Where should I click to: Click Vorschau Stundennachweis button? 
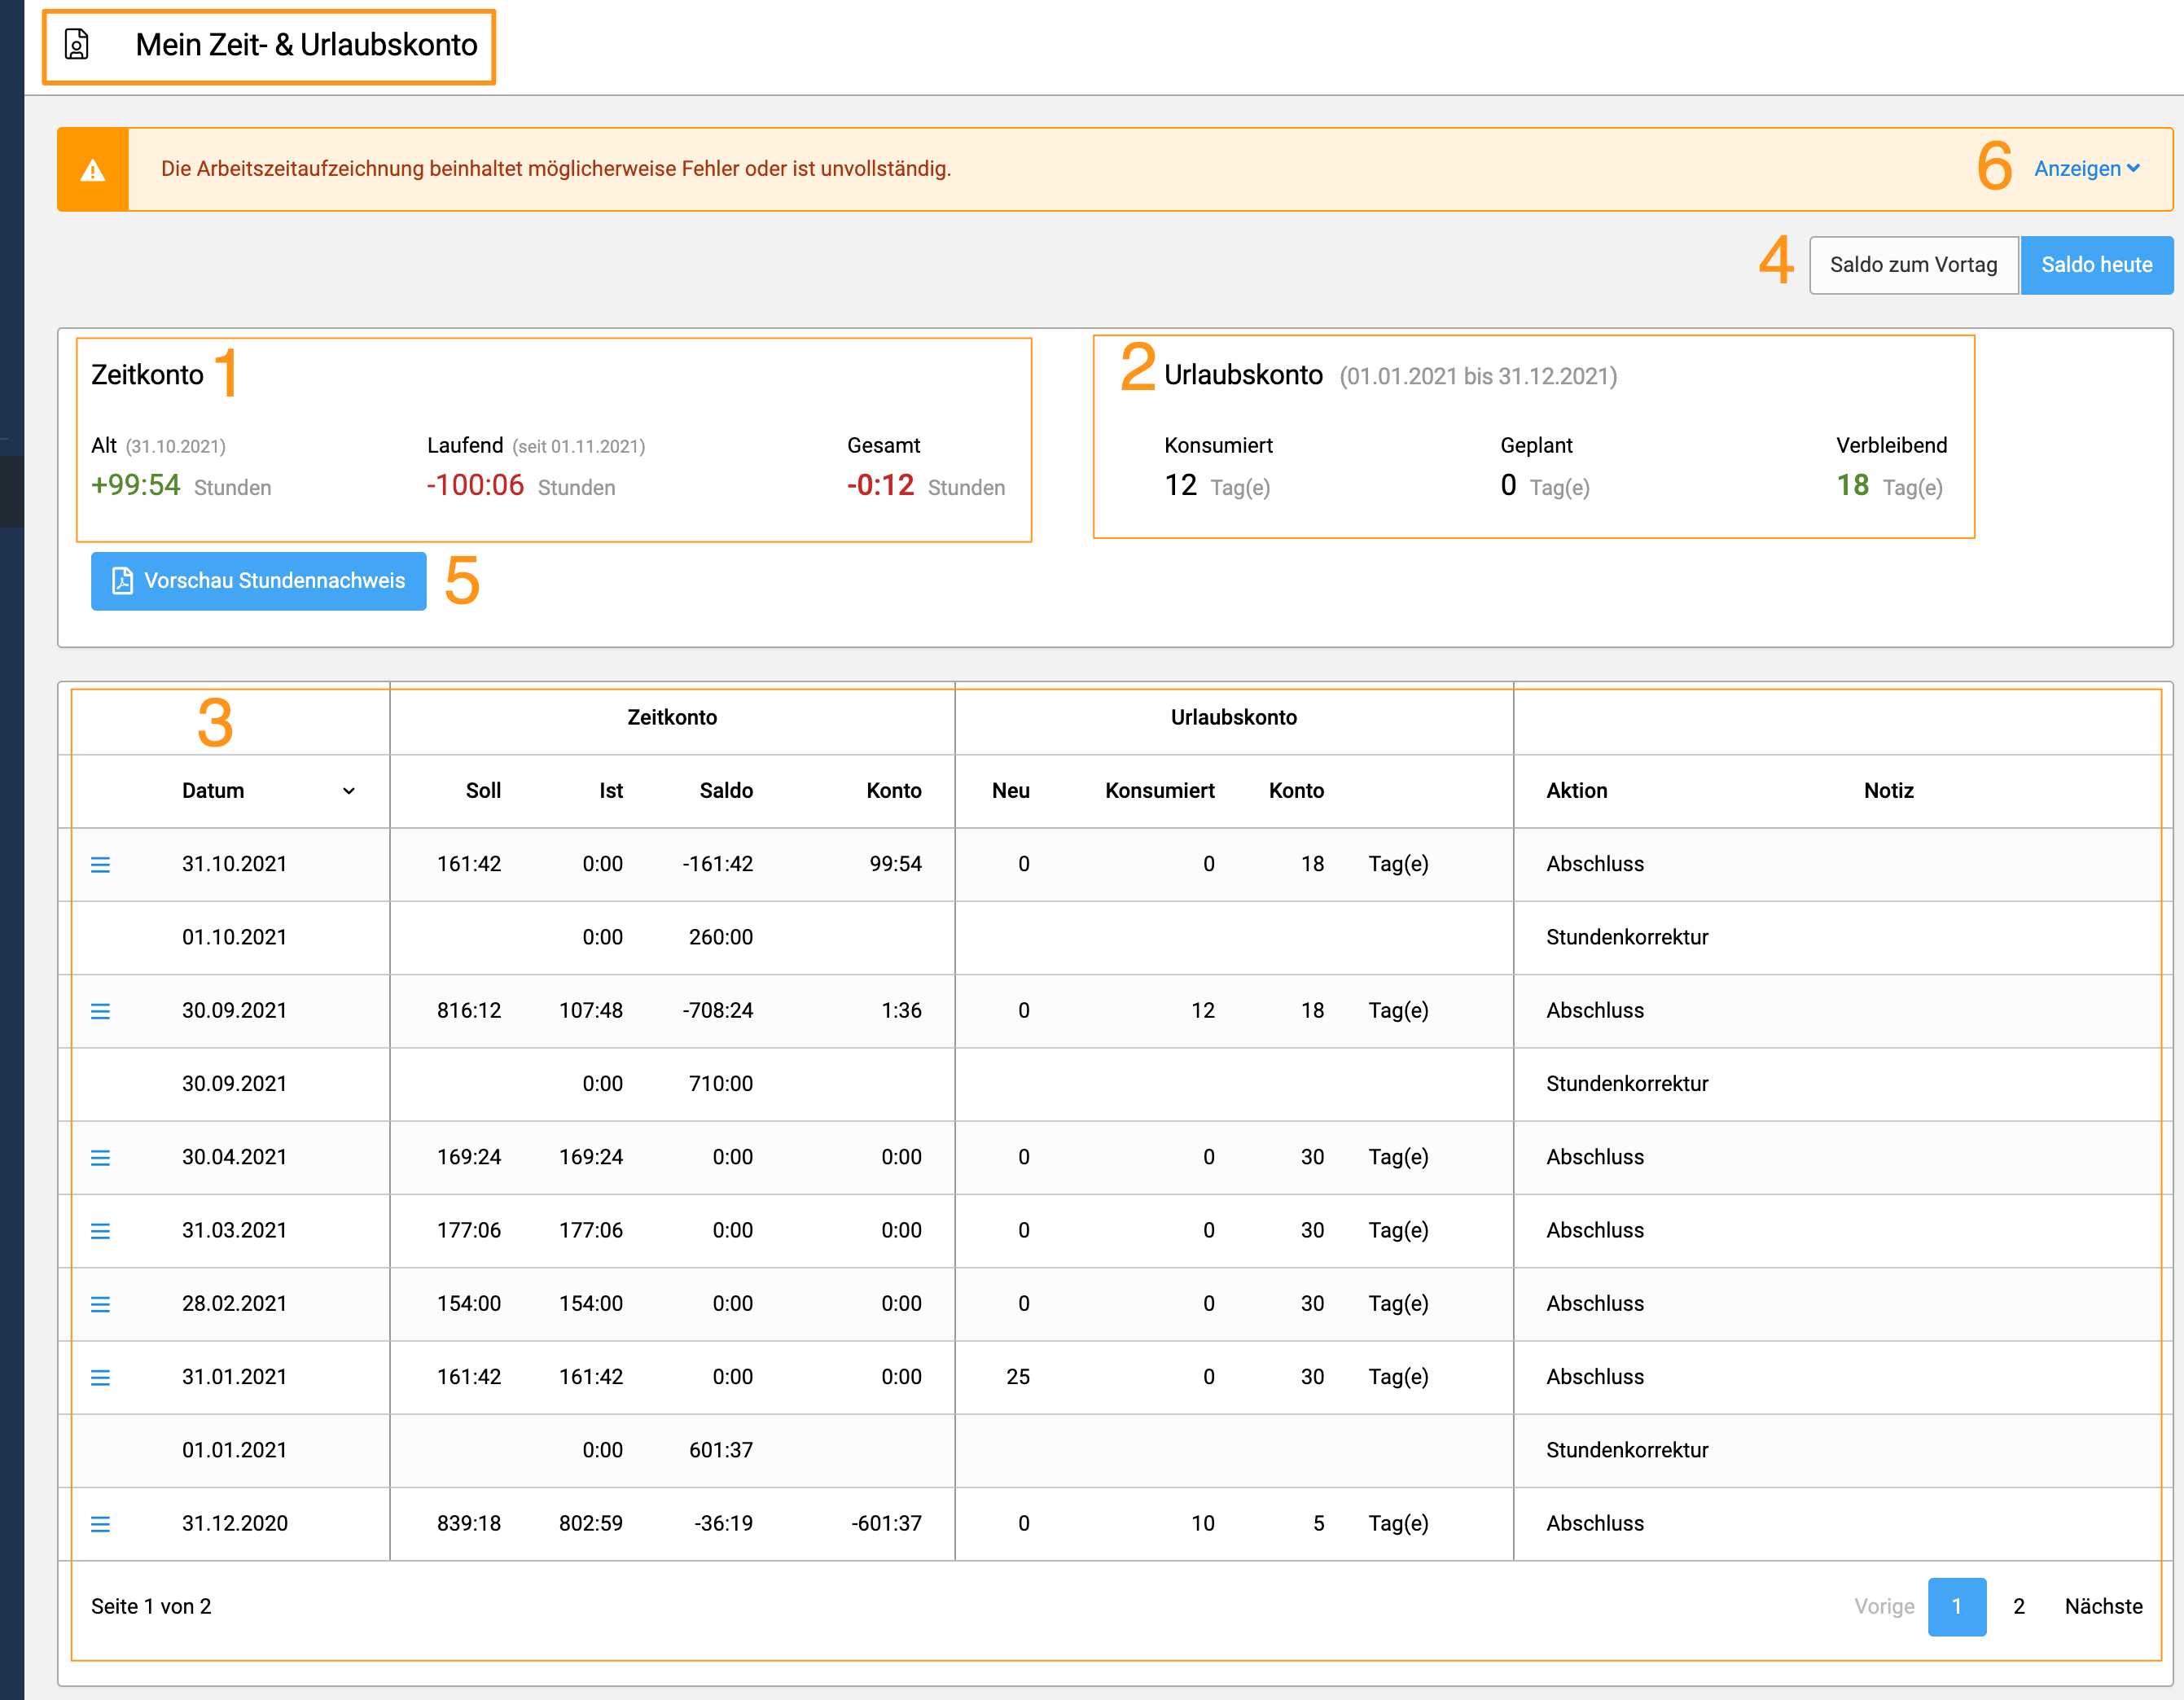pyautogui.click(x=258, y=581)
